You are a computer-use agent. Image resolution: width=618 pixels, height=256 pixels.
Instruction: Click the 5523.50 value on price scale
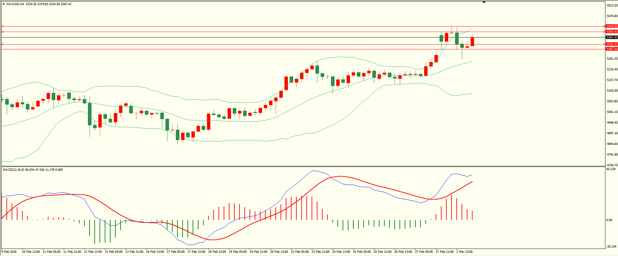tap(612, 5)
